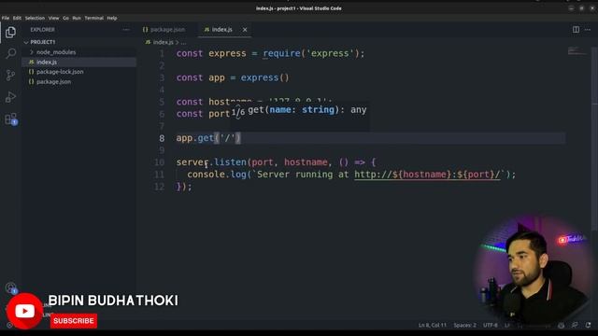Viewport: 598px width, 336px height.
Task: Open the Run menu
Action: [77, 18]
